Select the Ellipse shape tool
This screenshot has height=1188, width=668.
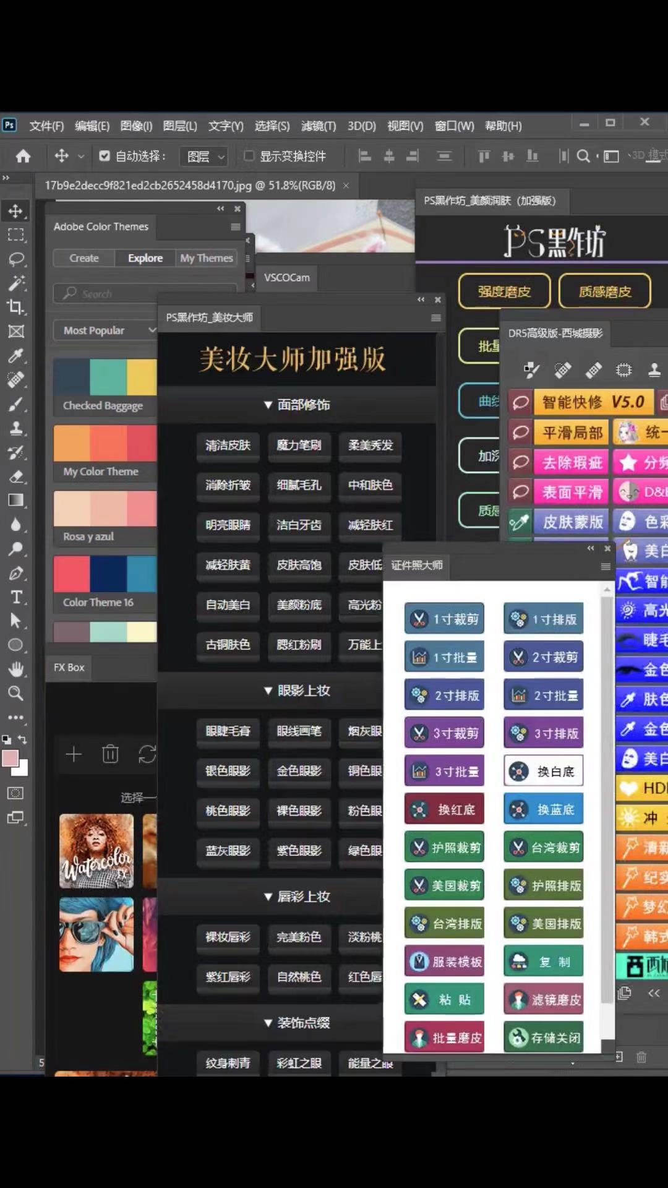(x=16, y=645)
